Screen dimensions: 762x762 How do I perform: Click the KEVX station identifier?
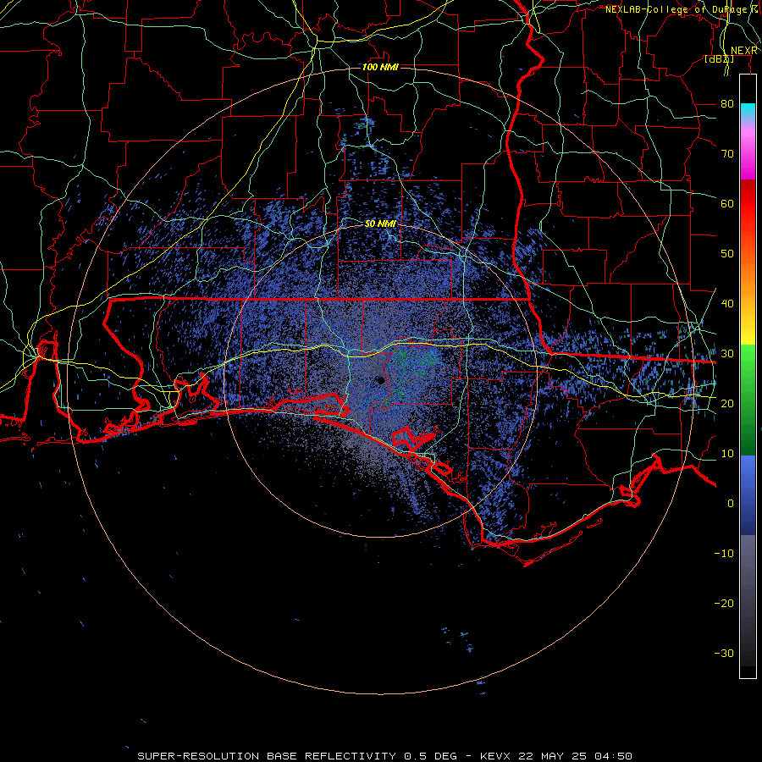click(x=497, y=756)
